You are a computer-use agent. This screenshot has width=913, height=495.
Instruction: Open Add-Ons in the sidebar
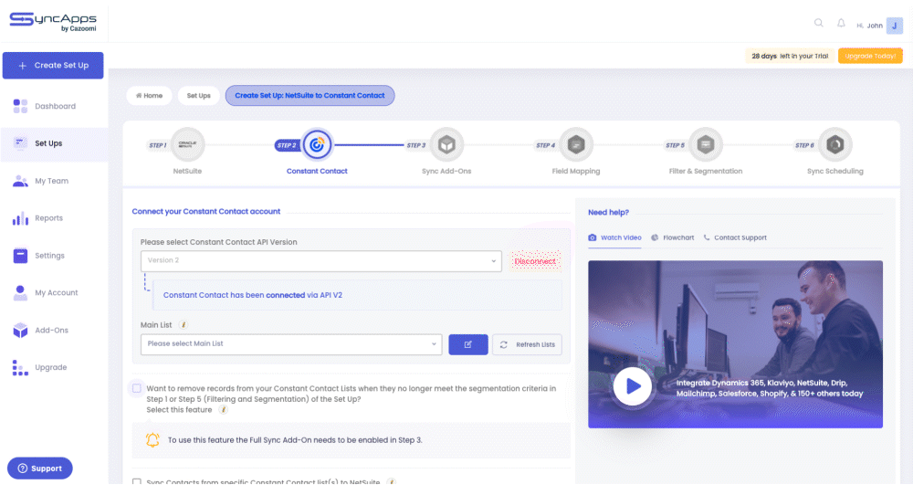54,331
